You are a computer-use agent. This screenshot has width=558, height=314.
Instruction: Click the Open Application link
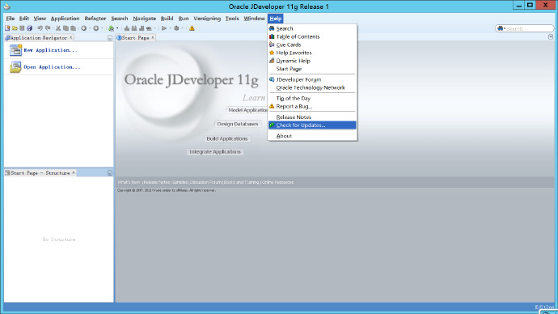tap(52, 67)
